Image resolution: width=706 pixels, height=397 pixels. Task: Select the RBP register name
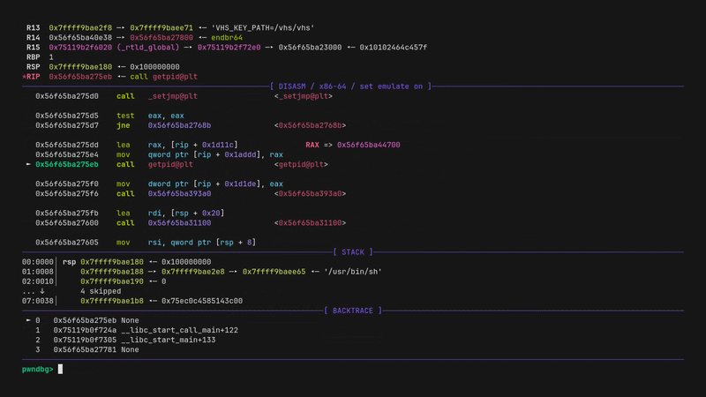click(x=34, y=57)
